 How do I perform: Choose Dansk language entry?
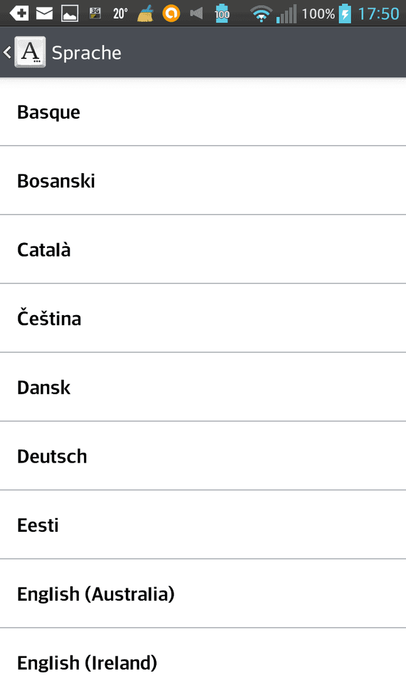(203, 387)
